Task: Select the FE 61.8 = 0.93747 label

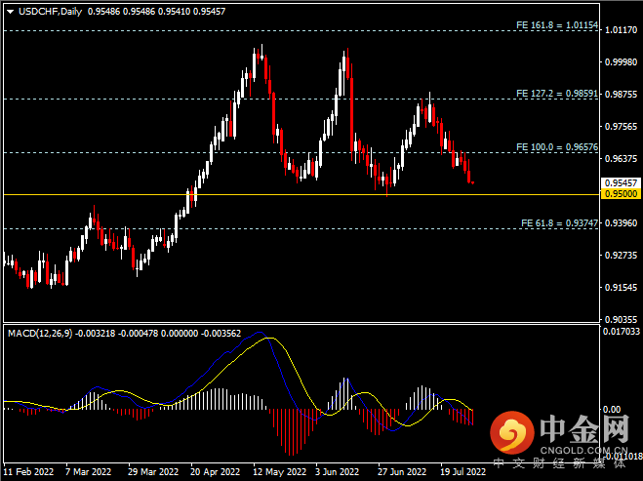Action: pyautogui.click(x=560, y=223)
